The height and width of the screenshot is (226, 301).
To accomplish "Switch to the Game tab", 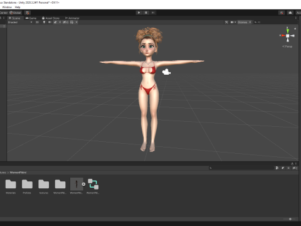I will pyautogui.click(x=31, y=18).
